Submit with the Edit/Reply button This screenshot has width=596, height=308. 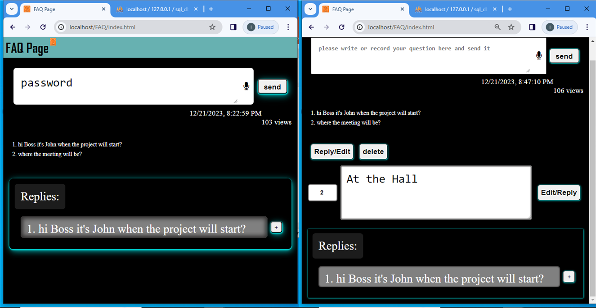coord(559,192)
